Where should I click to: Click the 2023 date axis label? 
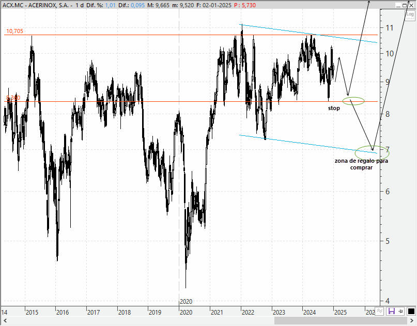coord(279,312)
